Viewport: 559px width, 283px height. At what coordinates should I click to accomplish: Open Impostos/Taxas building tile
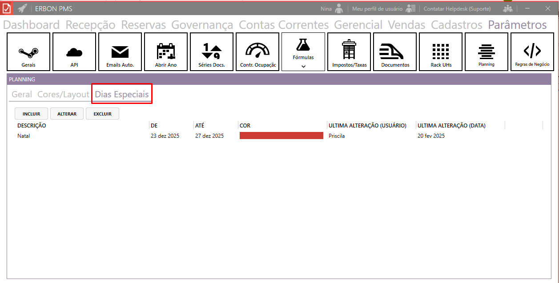[349, 52]
